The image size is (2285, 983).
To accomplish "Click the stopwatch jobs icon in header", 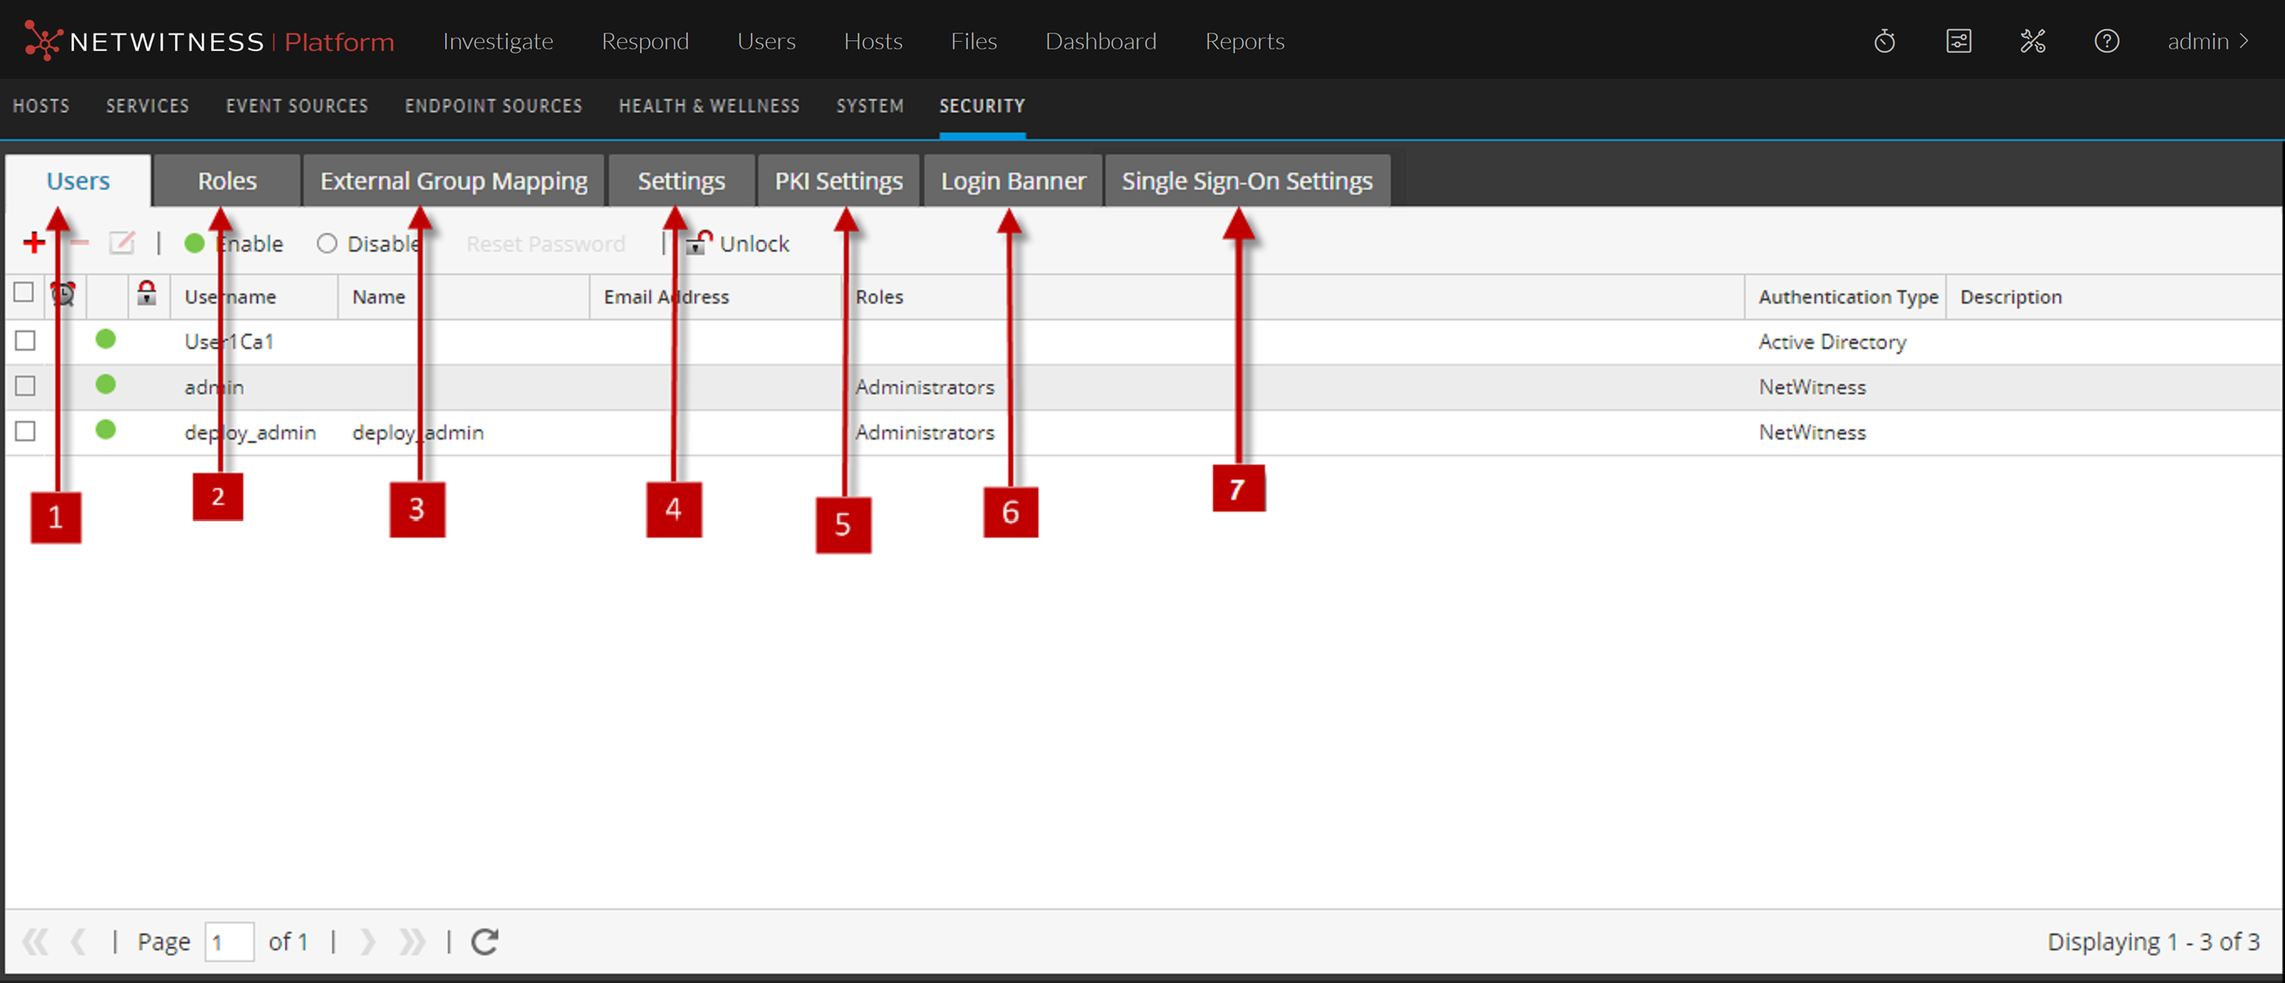I will tap(1884, 42).
